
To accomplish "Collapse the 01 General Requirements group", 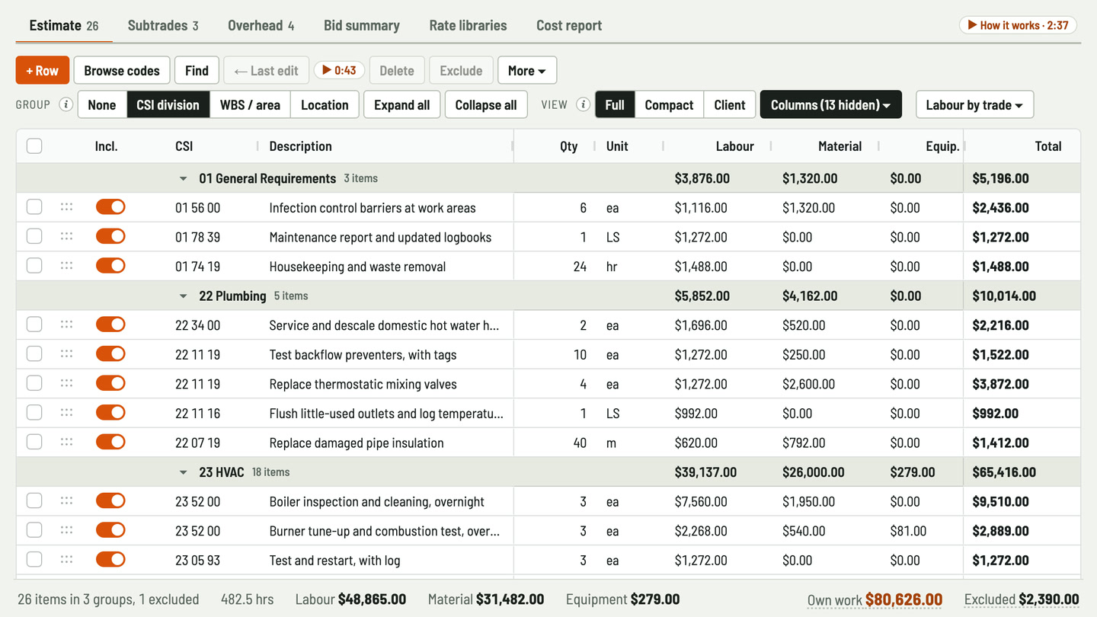I will 183,179.
